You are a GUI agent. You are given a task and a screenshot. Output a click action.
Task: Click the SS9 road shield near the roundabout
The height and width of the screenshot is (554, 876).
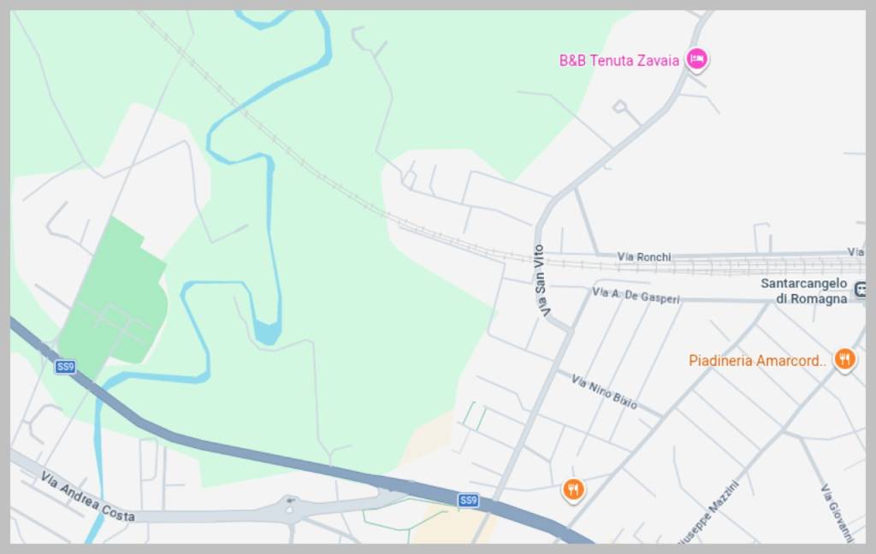tap(468, 500)
